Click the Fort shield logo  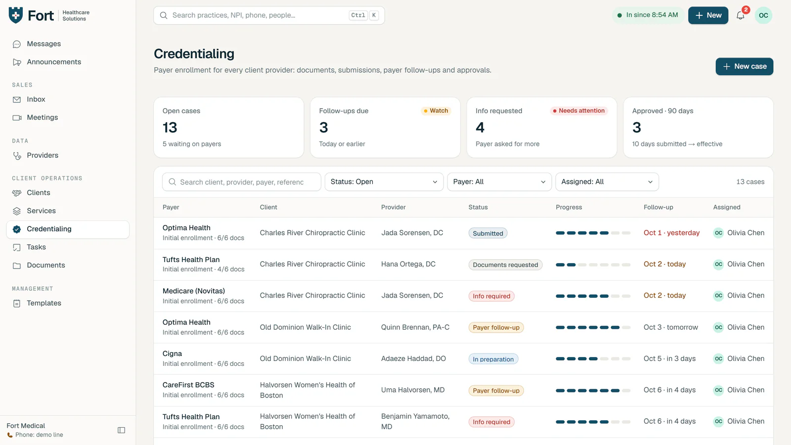pos(16,15)
